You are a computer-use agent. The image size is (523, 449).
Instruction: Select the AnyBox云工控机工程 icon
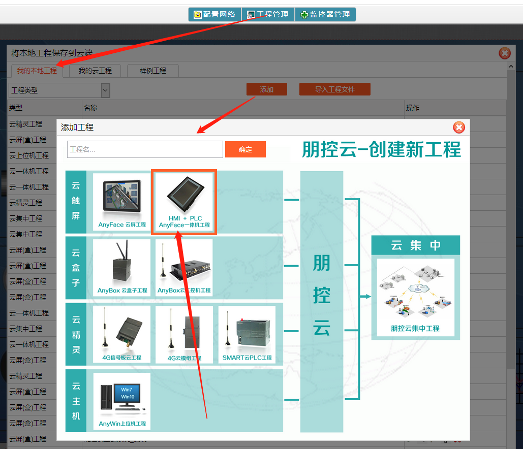pyautogui.click(x=184, y=268)
